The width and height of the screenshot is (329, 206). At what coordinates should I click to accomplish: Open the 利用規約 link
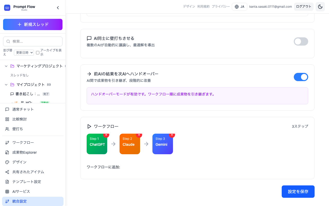click(203, 7)
